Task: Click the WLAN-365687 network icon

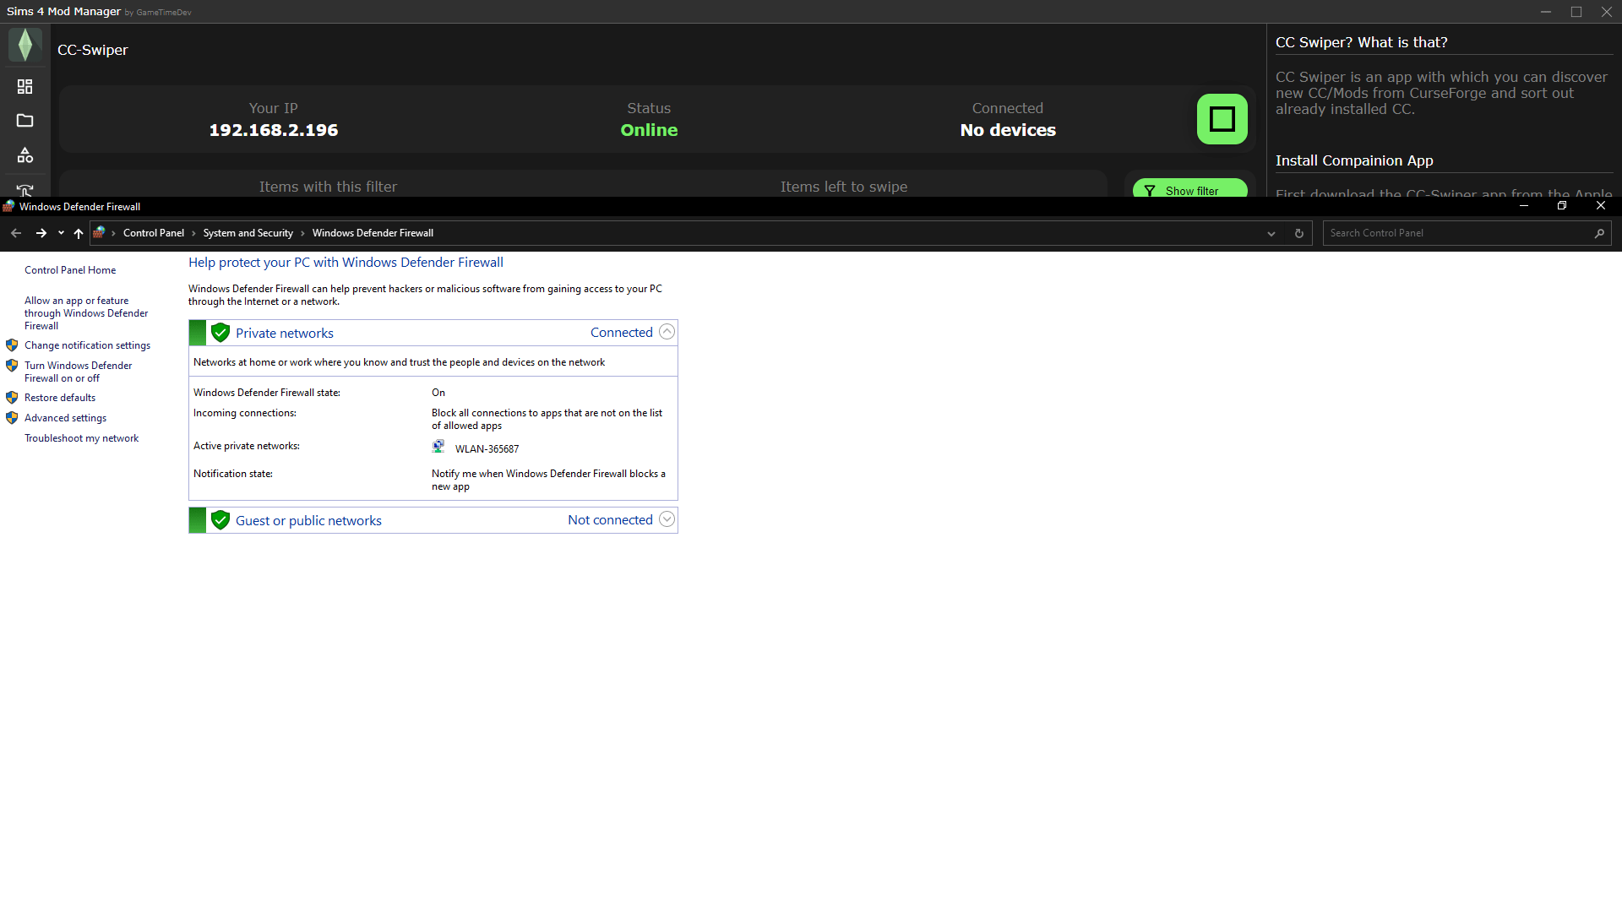Action: (438, 446)
